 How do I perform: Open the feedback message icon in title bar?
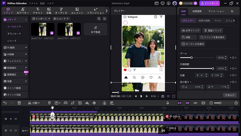pos(162,3)
